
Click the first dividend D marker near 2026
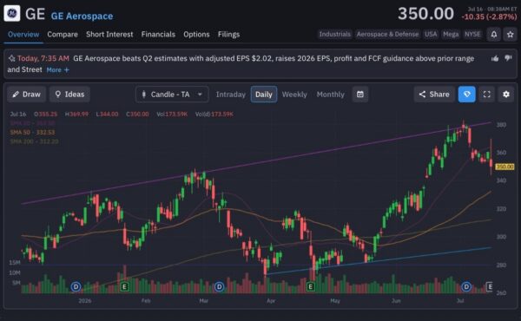[x=76, y=286]
